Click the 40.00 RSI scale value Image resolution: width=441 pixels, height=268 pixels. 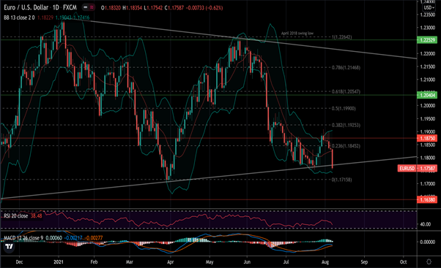pyautogui.click(x=426, y=224)
